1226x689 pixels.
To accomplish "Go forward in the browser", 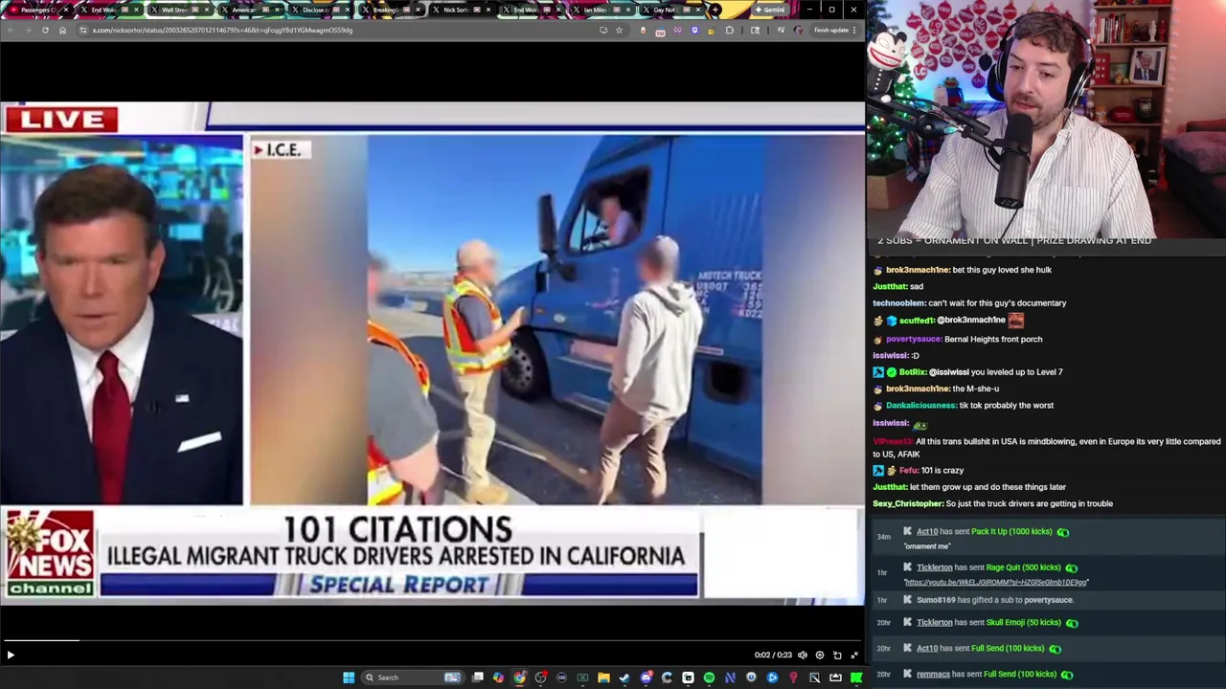I will 28,30.
